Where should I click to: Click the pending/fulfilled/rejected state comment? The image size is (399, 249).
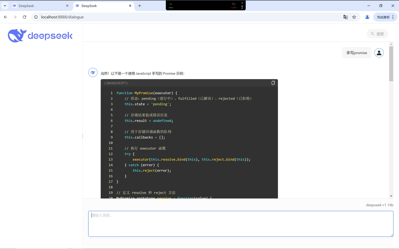coord(189,99)
